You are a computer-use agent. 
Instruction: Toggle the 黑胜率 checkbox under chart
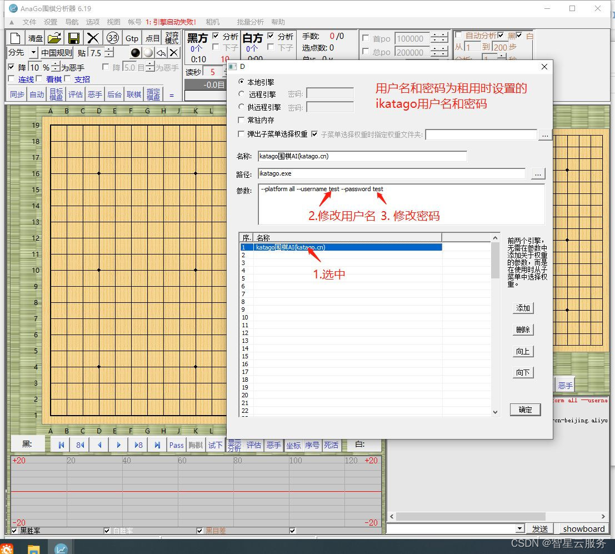14,531
